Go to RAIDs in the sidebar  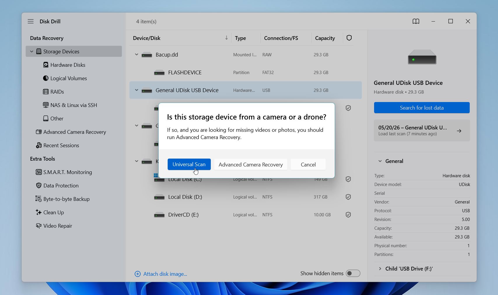click(57, 92)
